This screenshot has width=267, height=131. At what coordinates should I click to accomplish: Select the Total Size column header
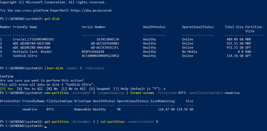(x=234, y=27)
